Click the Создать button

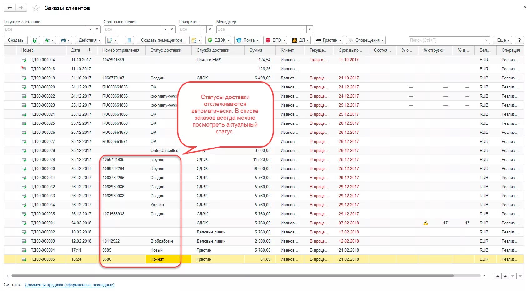point(16,40)
